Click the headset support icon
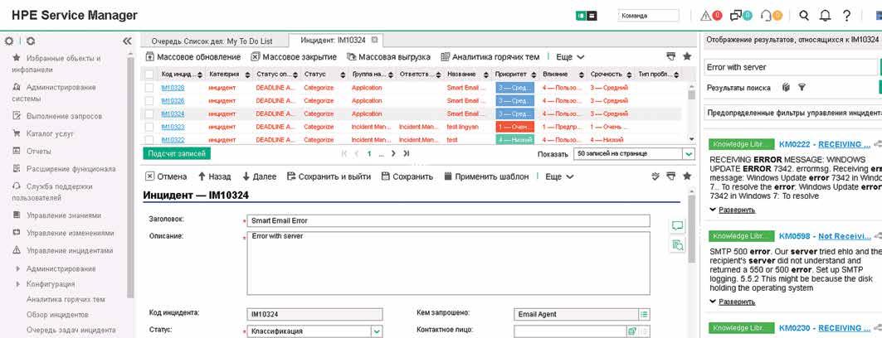Image resolution: width=882 pixels, height=338 pixels. click(x=766, y=16)
